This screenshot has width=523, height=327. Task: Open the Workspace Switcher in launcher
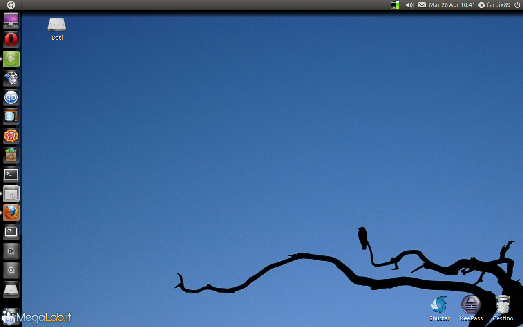tap(11, 232)
